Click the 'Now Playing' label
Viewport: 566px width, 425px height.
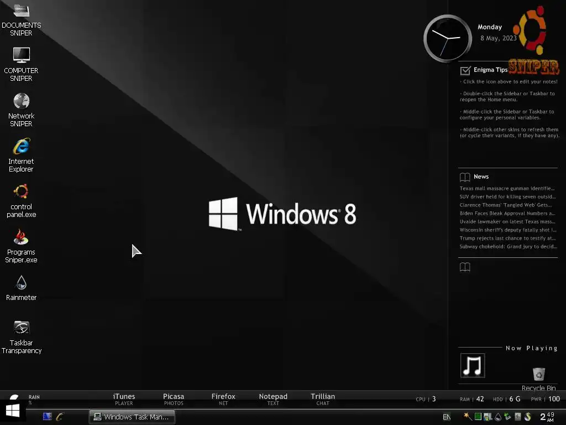[x=531, y=348]
